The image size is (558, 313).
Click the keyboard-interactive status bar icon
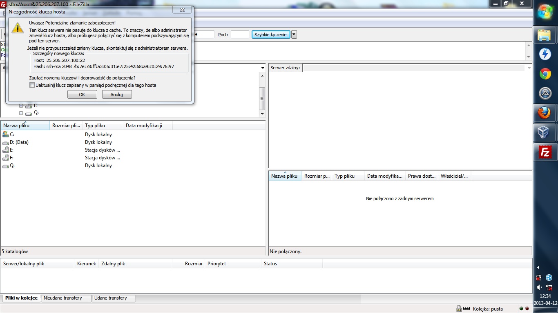tap(466, 309)
